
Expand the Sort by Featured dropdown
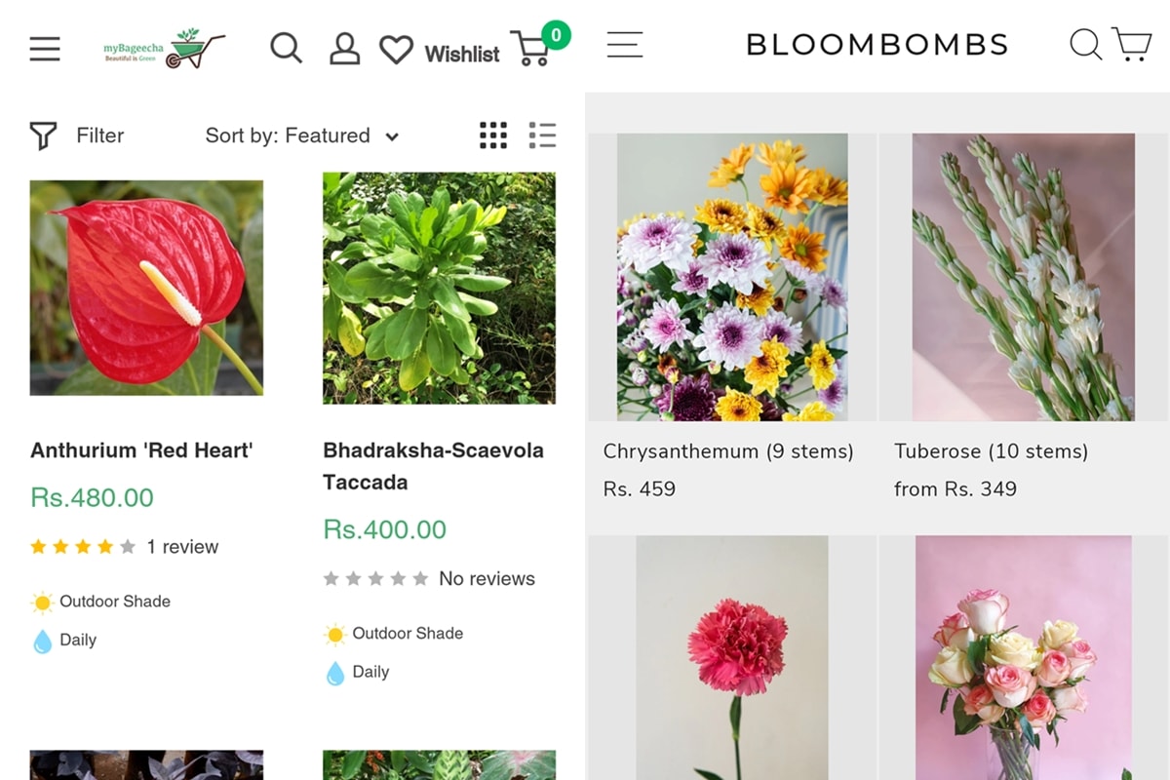click(301, 136)
